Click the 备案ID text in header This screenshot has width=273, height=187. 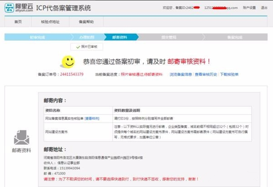coord(187,8)
